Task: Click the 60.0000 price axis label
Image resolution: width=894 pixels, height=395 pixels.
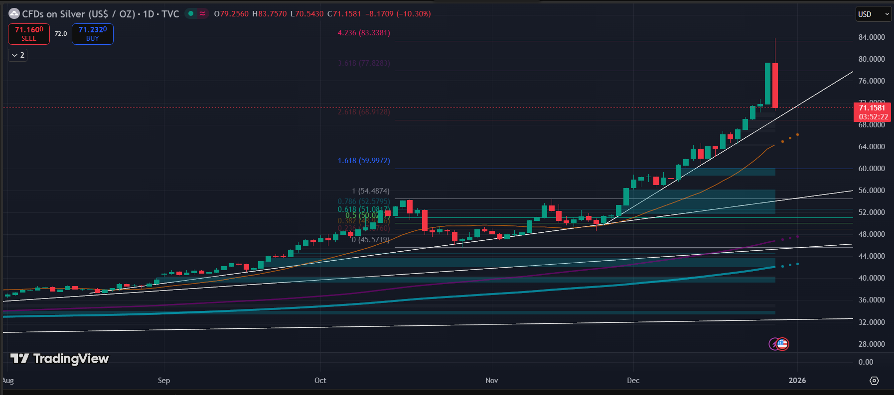Action: [872, 169]
